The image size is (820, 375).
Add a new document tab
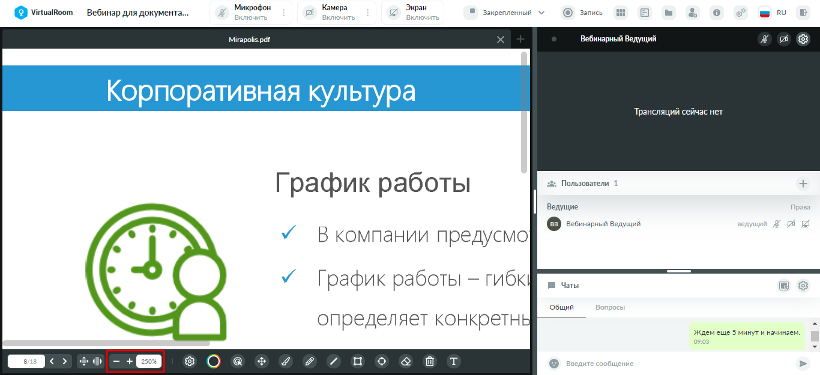[x=520, y=40]
